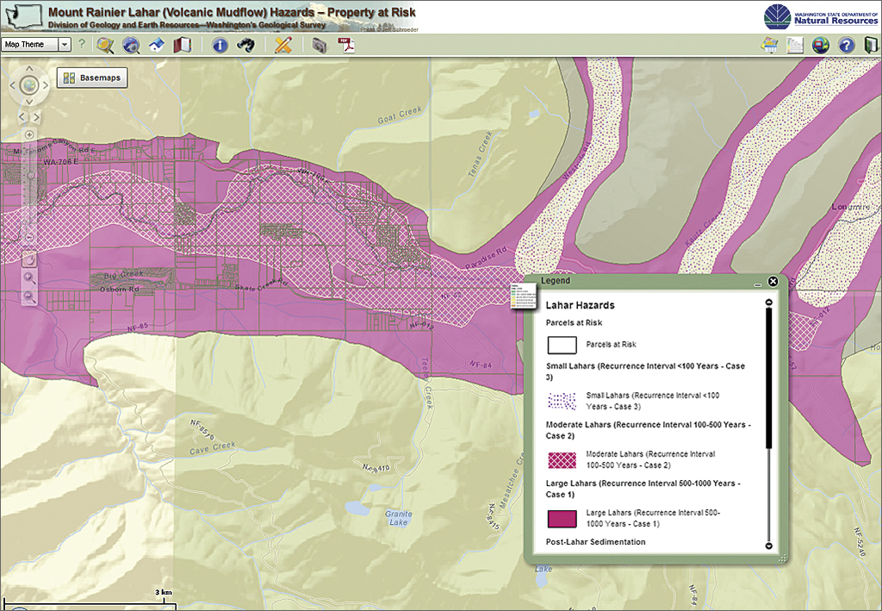Export the map with the PDF icon
882x611 pixels.
pyautogui.click(x=346, y=46)
